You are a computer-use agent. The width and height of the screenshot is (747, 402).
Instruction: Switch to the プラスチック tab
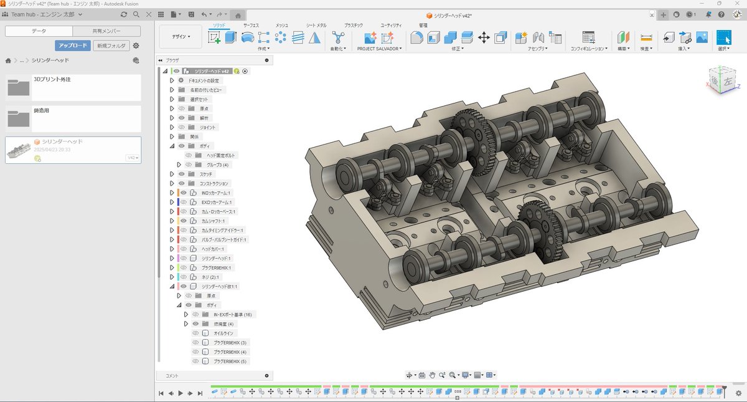(x=354, y=25)
